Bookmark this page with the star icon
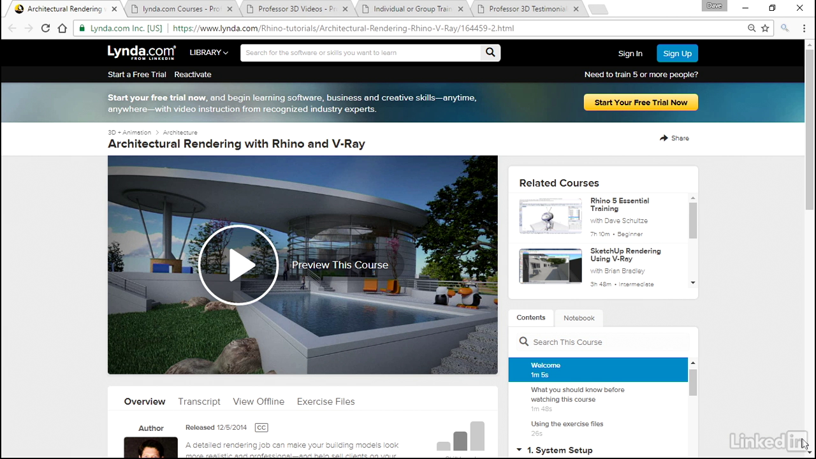Image resolution: width=816 pixels, height=459 pixels. point(765,28)
